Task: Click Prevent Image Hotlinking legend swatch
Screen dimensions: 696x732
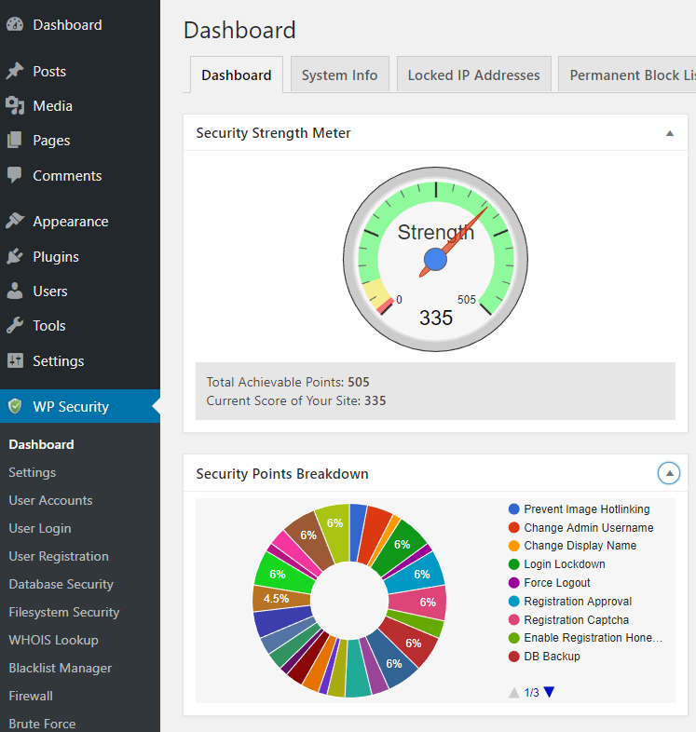Action: pos(513,508)
